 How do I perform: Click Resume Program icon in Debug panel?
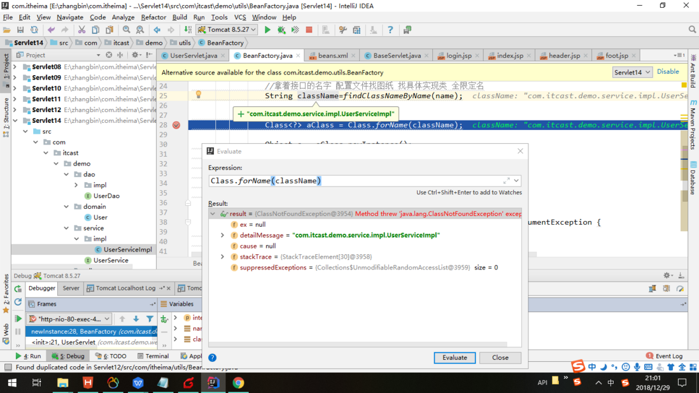pyautogui.click(x=18, y=319)
